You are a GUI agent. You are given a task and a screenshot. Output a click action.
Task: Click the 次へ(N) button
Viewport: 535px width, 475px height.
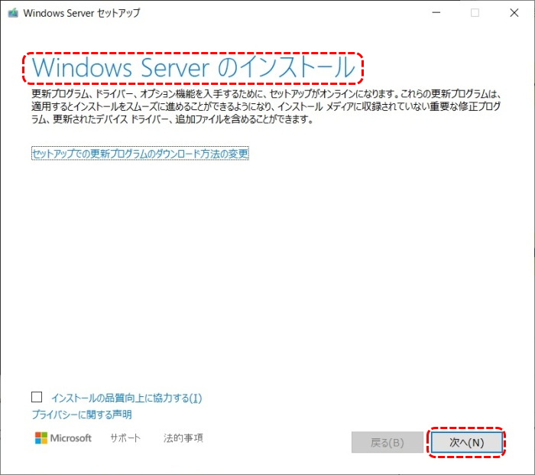466,443
